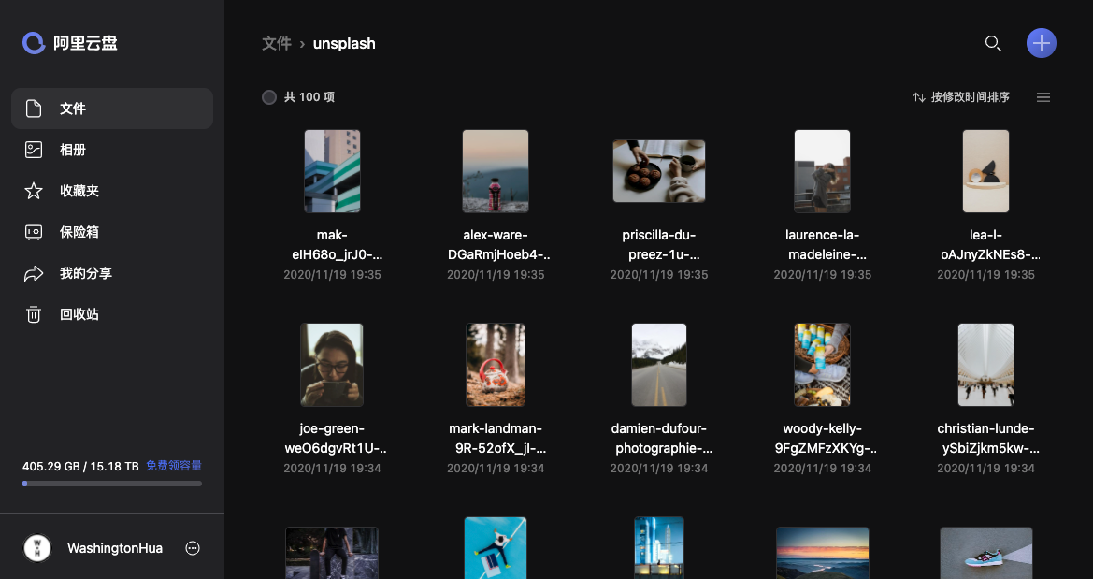The image size is (1093, 579).
Task: Click the file name christian-lunde-ySbiZjkm5kw-...
Action: tap(989, 439)
